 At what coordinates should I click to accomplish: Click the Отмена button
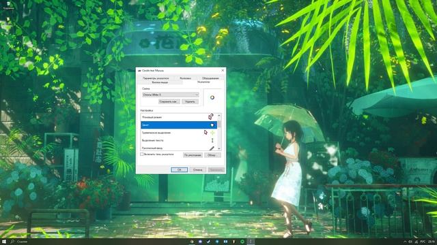pos(197,169)
